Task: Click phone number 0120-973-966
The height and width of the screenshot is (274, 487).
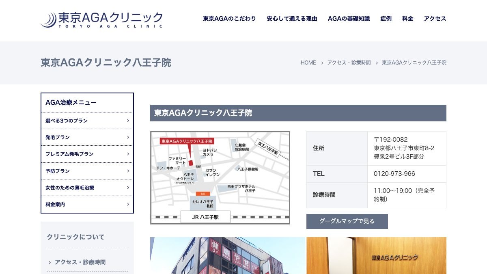Action: click(x=394, y=174)
